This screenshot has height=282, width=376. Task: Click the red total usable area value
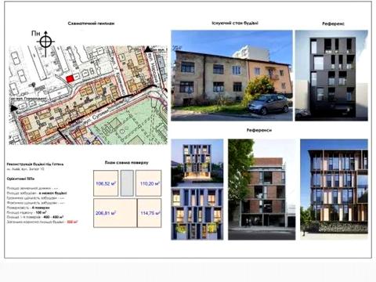72,222
